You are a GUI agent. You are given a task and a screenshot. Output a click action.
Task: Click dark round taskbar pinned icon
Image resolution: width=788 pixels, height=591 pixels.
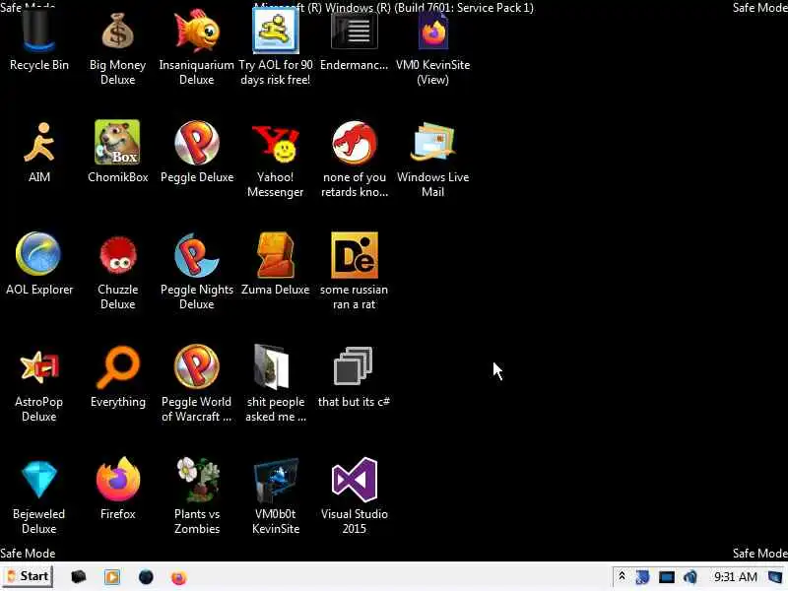(146, 577)
